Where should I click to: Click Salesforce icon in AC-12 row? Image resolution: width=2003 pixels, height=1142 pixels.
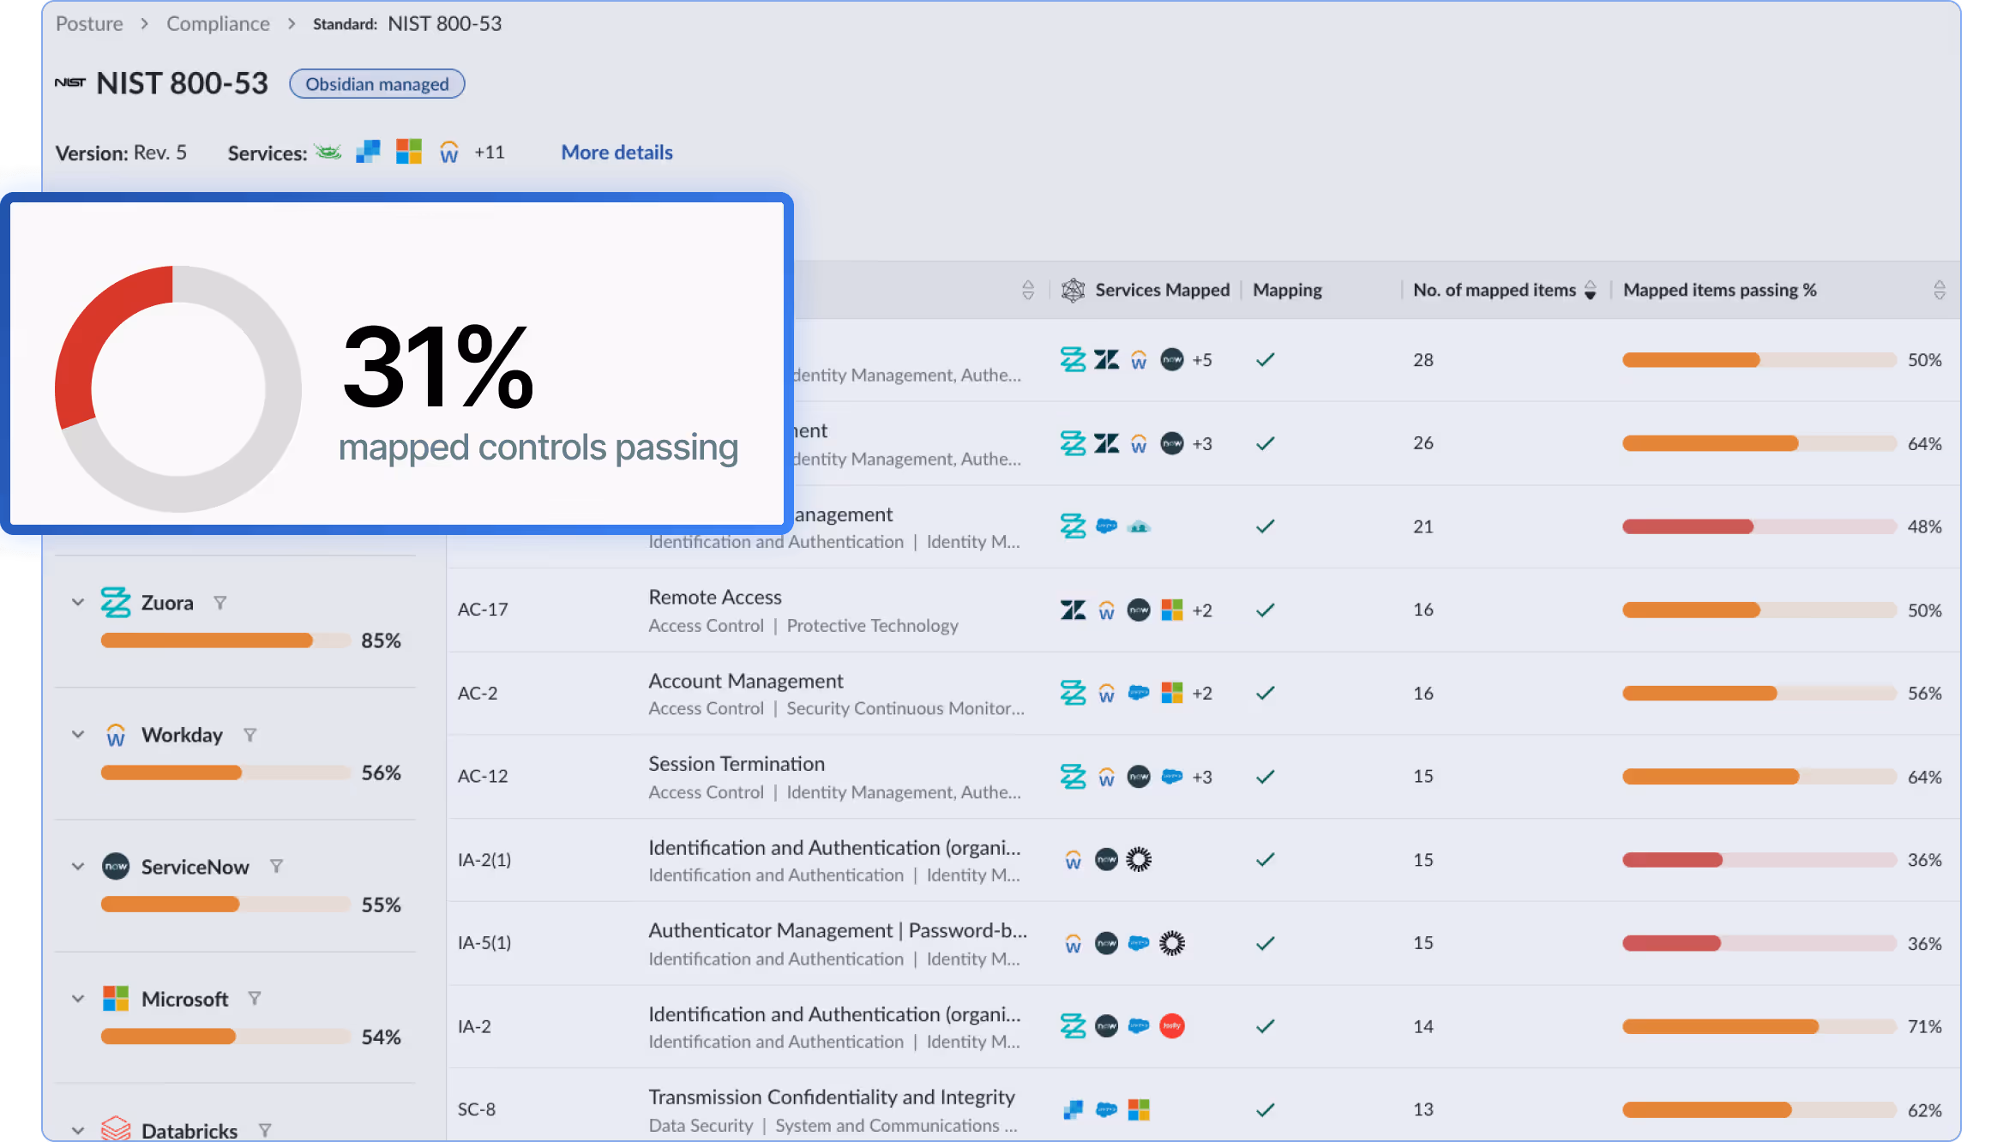coord(1171,776)
